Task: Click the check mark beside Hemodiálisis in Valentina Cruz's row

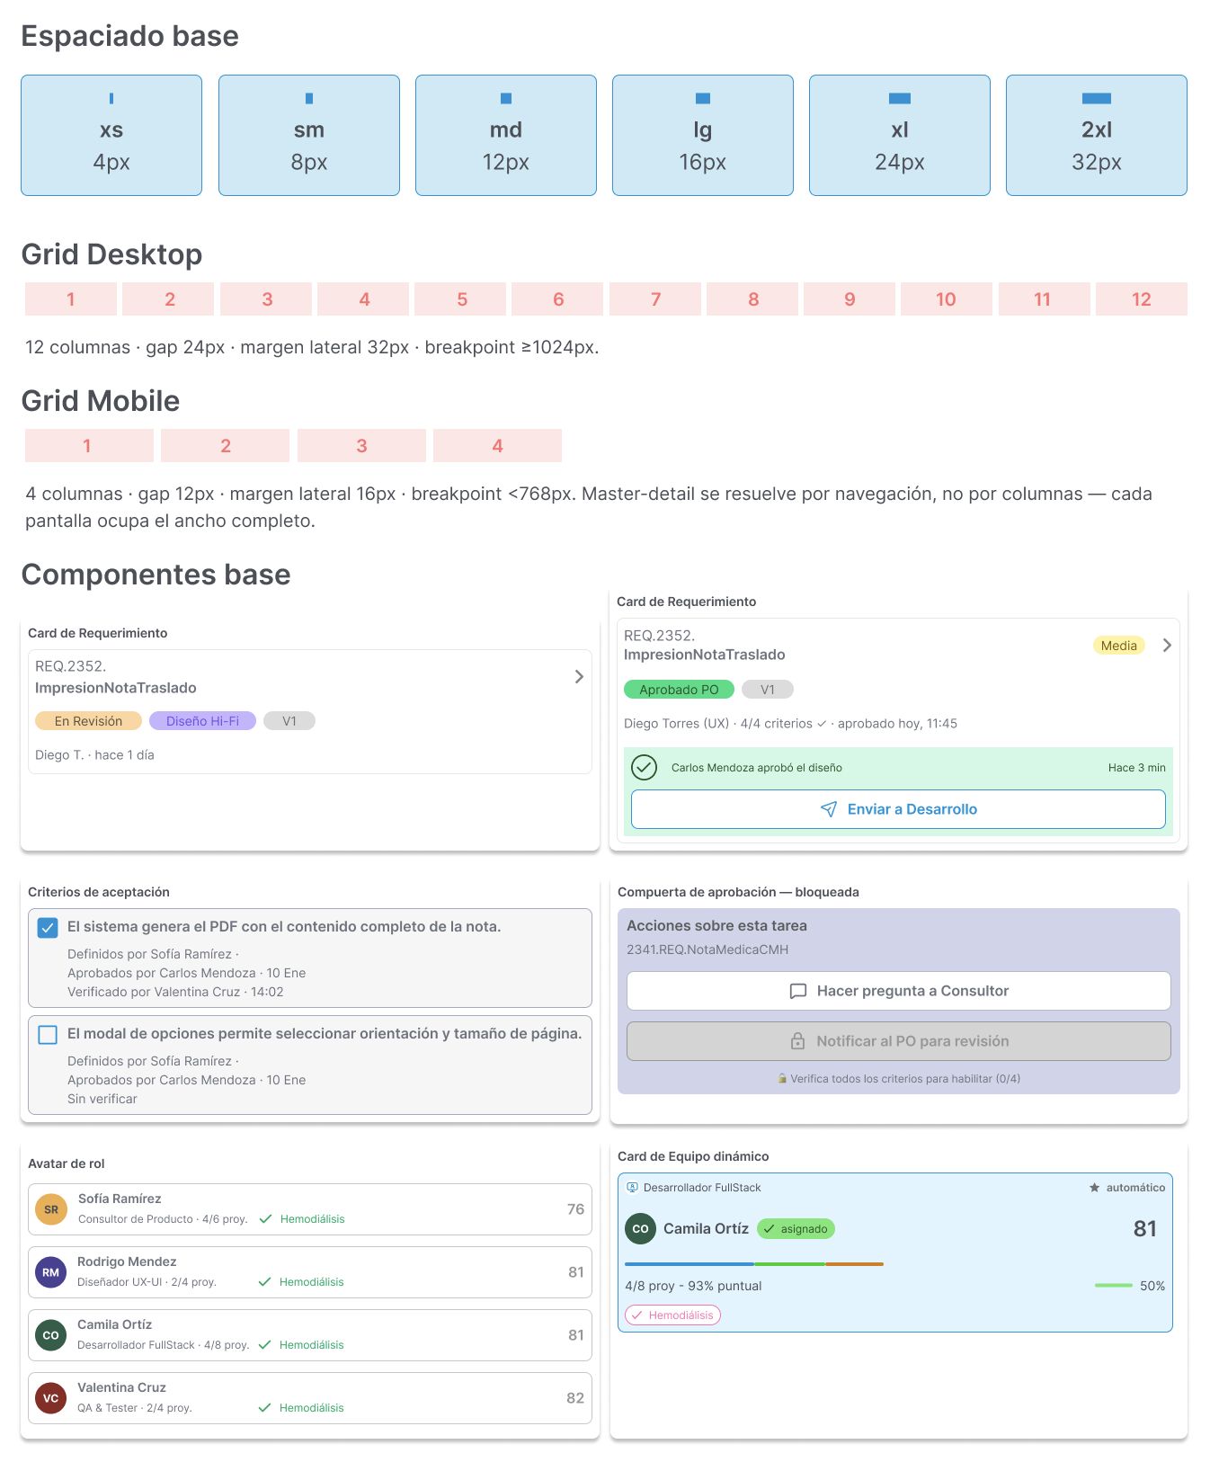Action: [264, 1408]
